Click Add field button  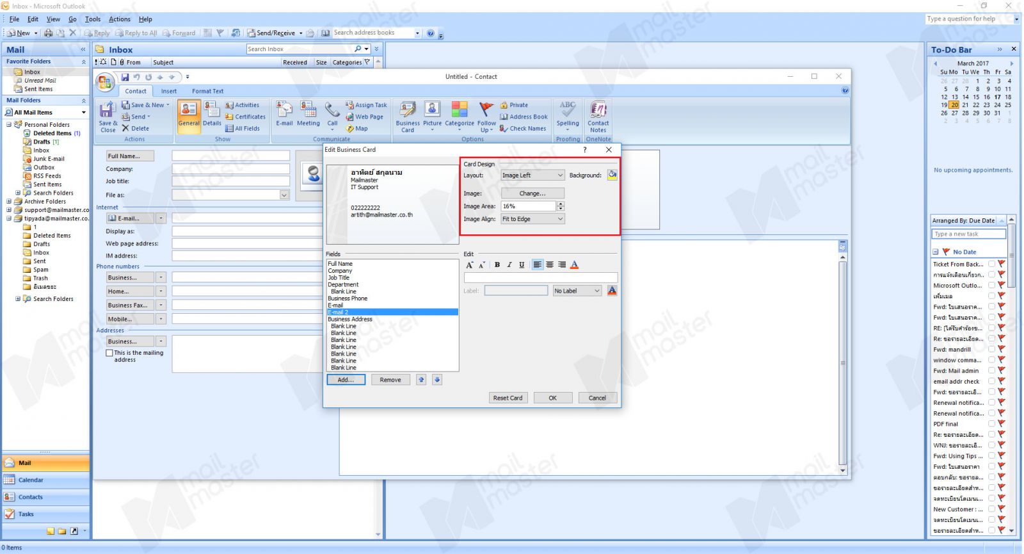click(x=346, y=380)
